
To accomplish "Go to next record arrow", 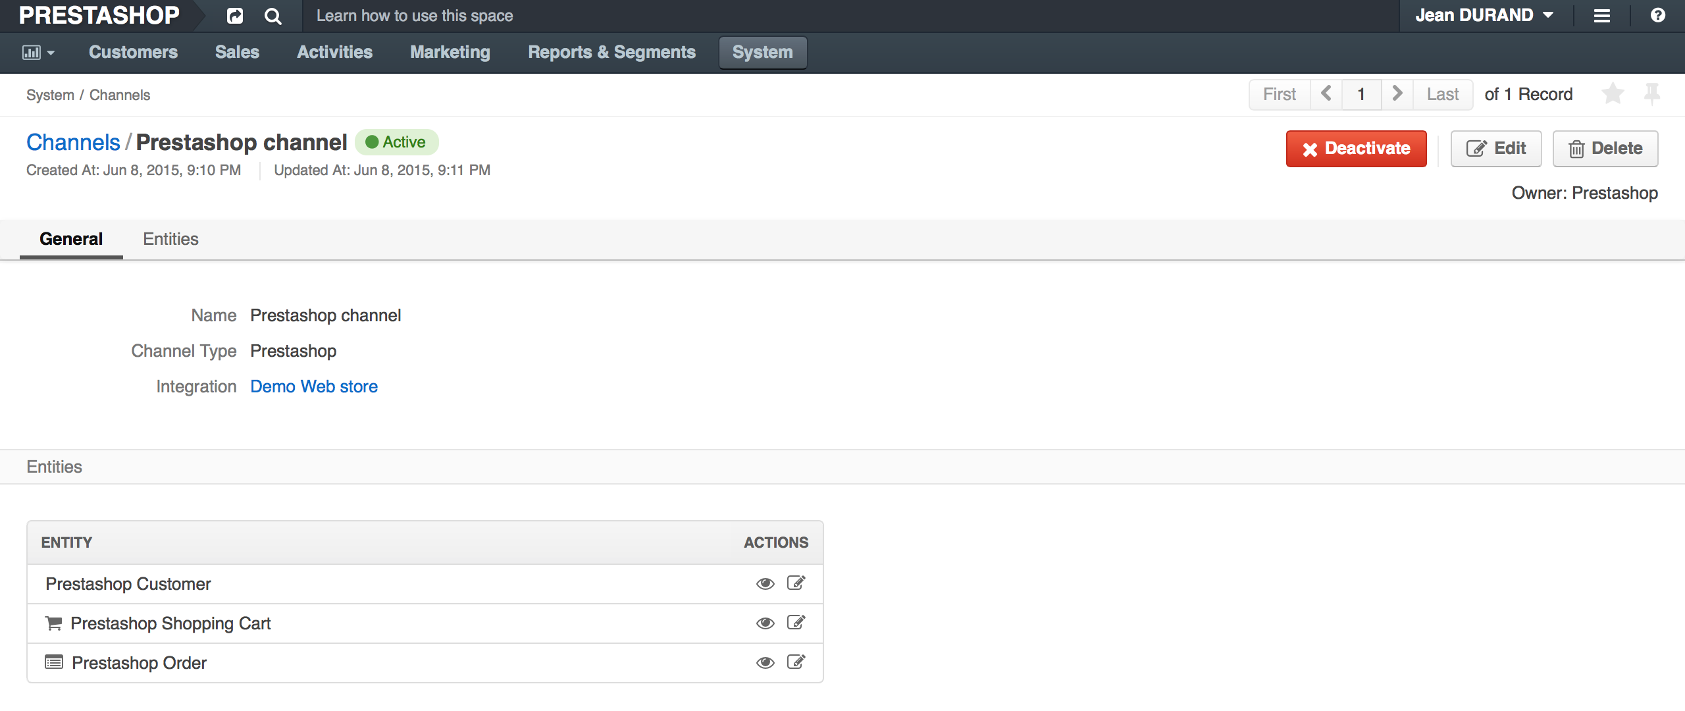I will click(1397, 94).
